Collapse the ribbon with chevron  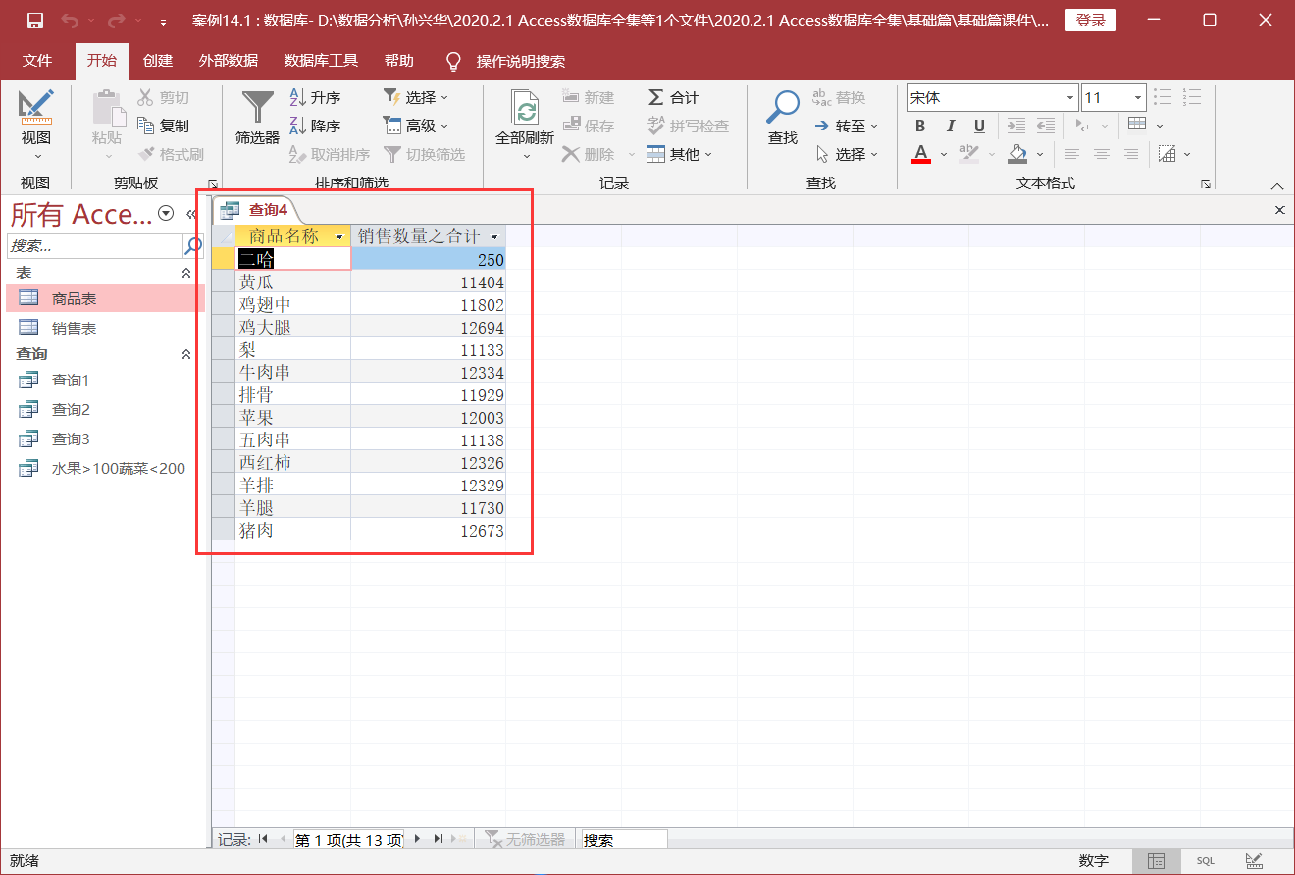tap(1276, 185)
